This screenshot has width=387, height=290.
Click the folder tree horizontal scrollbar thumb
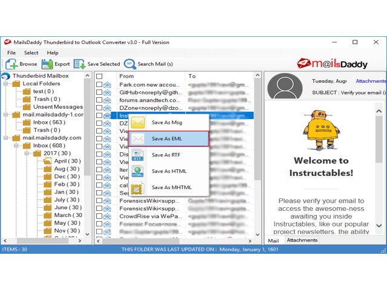pyautogui.click(x=42, y=240)
